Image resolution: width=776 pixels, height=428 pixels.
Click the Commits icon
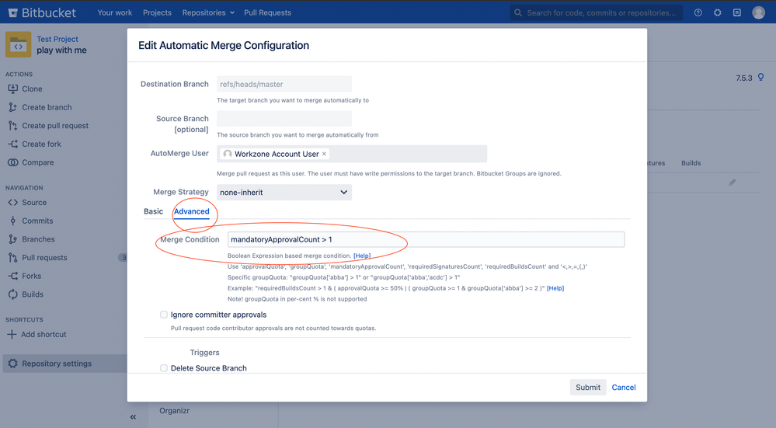pyautogui.click(x=13, y=221)
